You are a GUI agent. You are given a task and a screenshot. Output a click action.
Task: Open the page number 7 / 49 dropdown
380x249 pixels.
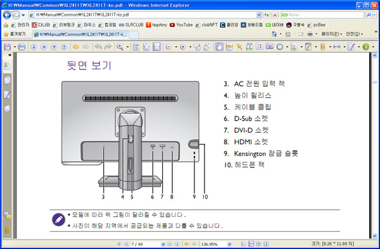[x=163, y=244]
